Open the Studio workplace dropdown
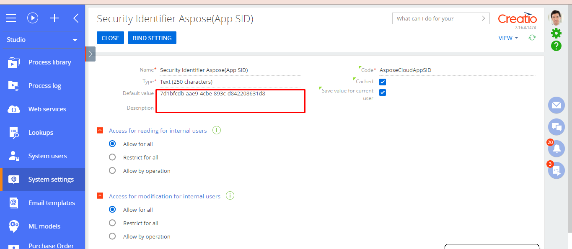 pos(42,40)
